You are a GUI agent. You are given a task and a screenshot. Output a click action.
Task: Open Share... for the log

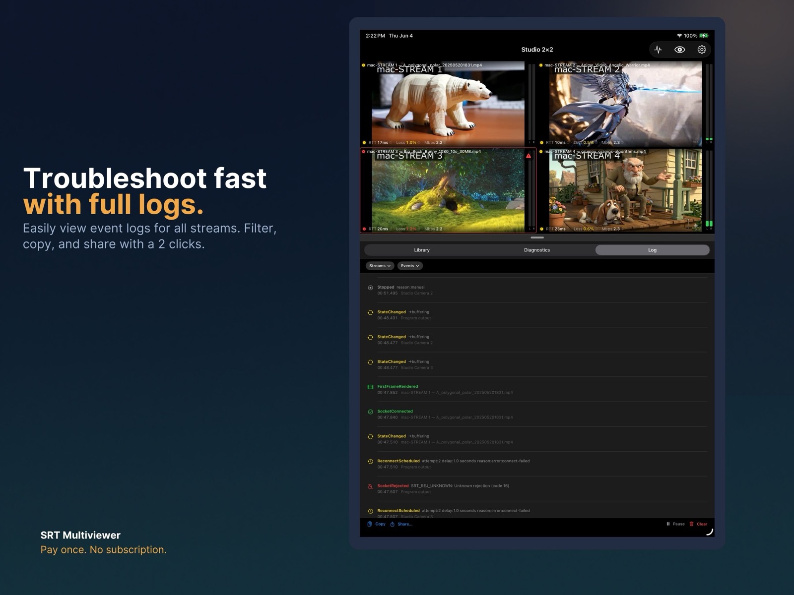point(405,524)
